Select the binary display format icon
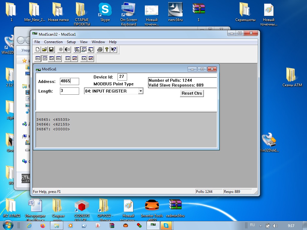The width and height of the screenshot is (307, 230). point(38,58)
